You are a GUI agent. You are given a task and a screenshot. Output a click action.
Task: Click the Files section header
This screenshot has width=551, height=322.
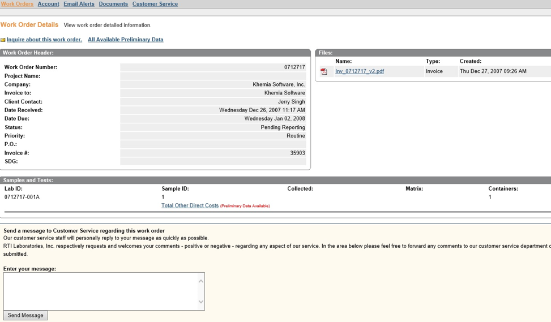pyautogui.click(x=326, y=53)
